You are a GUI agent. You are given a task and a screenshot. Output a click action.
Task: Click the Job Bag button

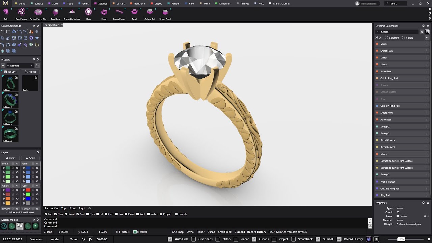coord(30,72)
